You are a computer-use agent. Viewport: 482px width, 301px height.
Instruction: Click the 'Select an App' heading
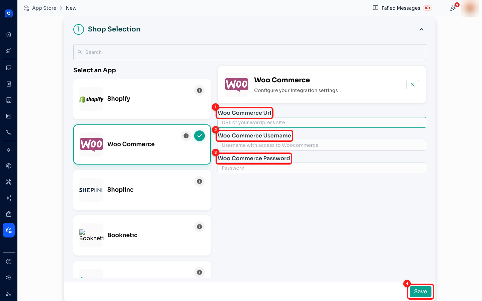[95, 70]
